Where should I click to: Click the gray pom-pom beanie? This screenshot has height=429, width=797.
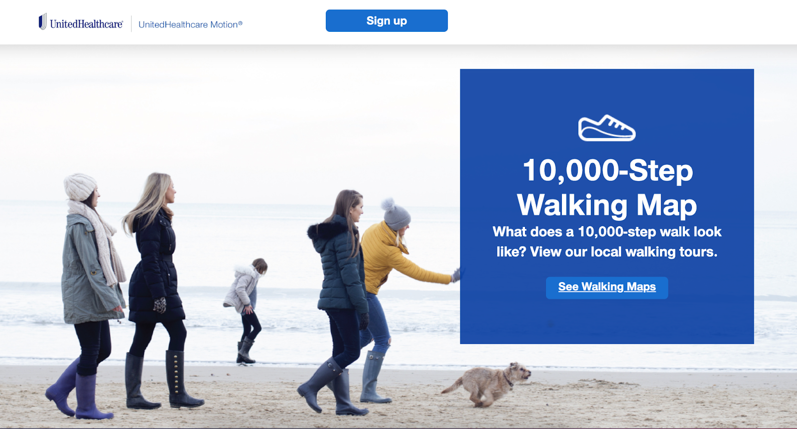pos(396,214)
